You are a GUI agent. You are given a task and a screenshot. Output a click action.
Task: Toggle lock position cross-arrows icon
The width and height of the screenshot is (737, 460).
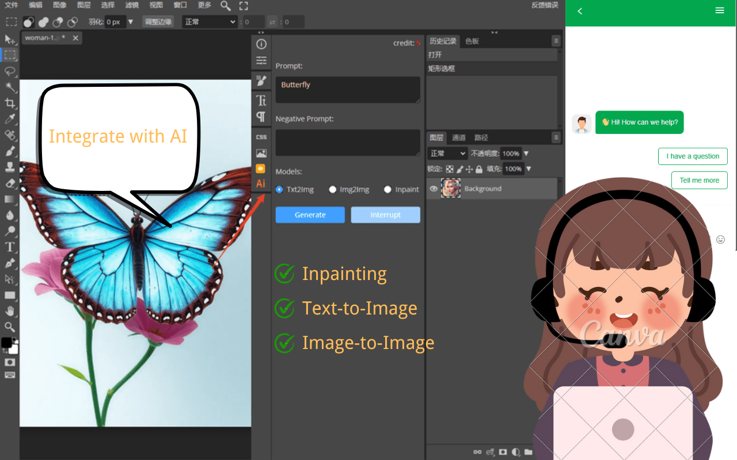(469, 169)
